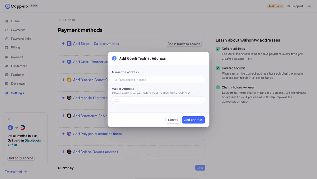
Task: Click Get early access button
Action: coord(21,158)
